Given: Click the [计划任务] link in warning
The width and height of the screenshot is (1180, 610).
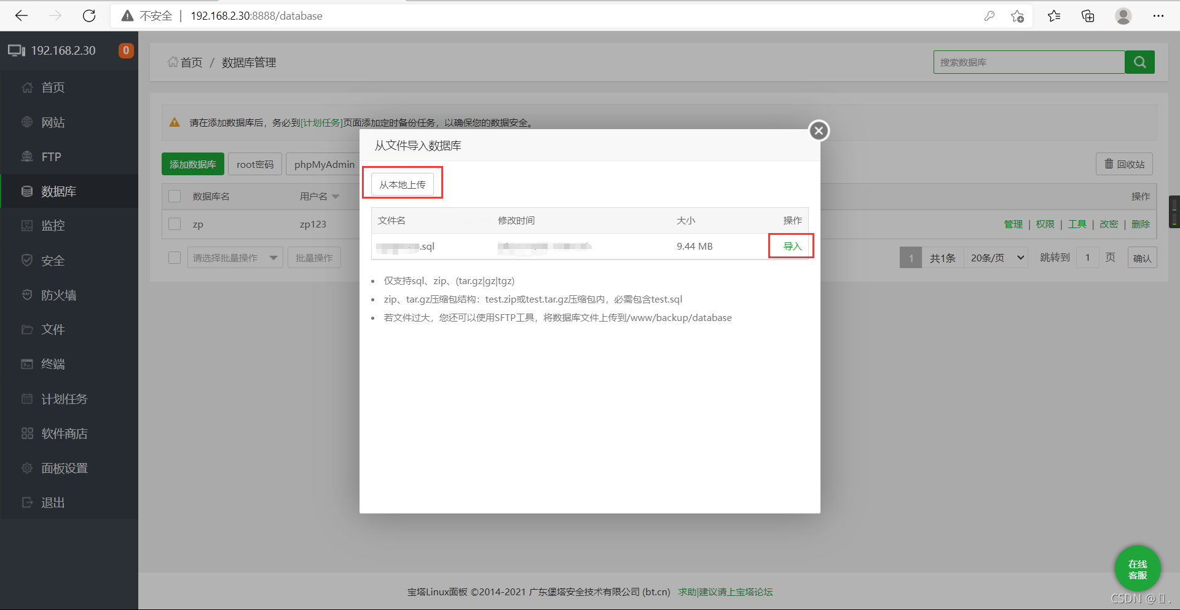Looking at the screenshot, I should 321,122.
